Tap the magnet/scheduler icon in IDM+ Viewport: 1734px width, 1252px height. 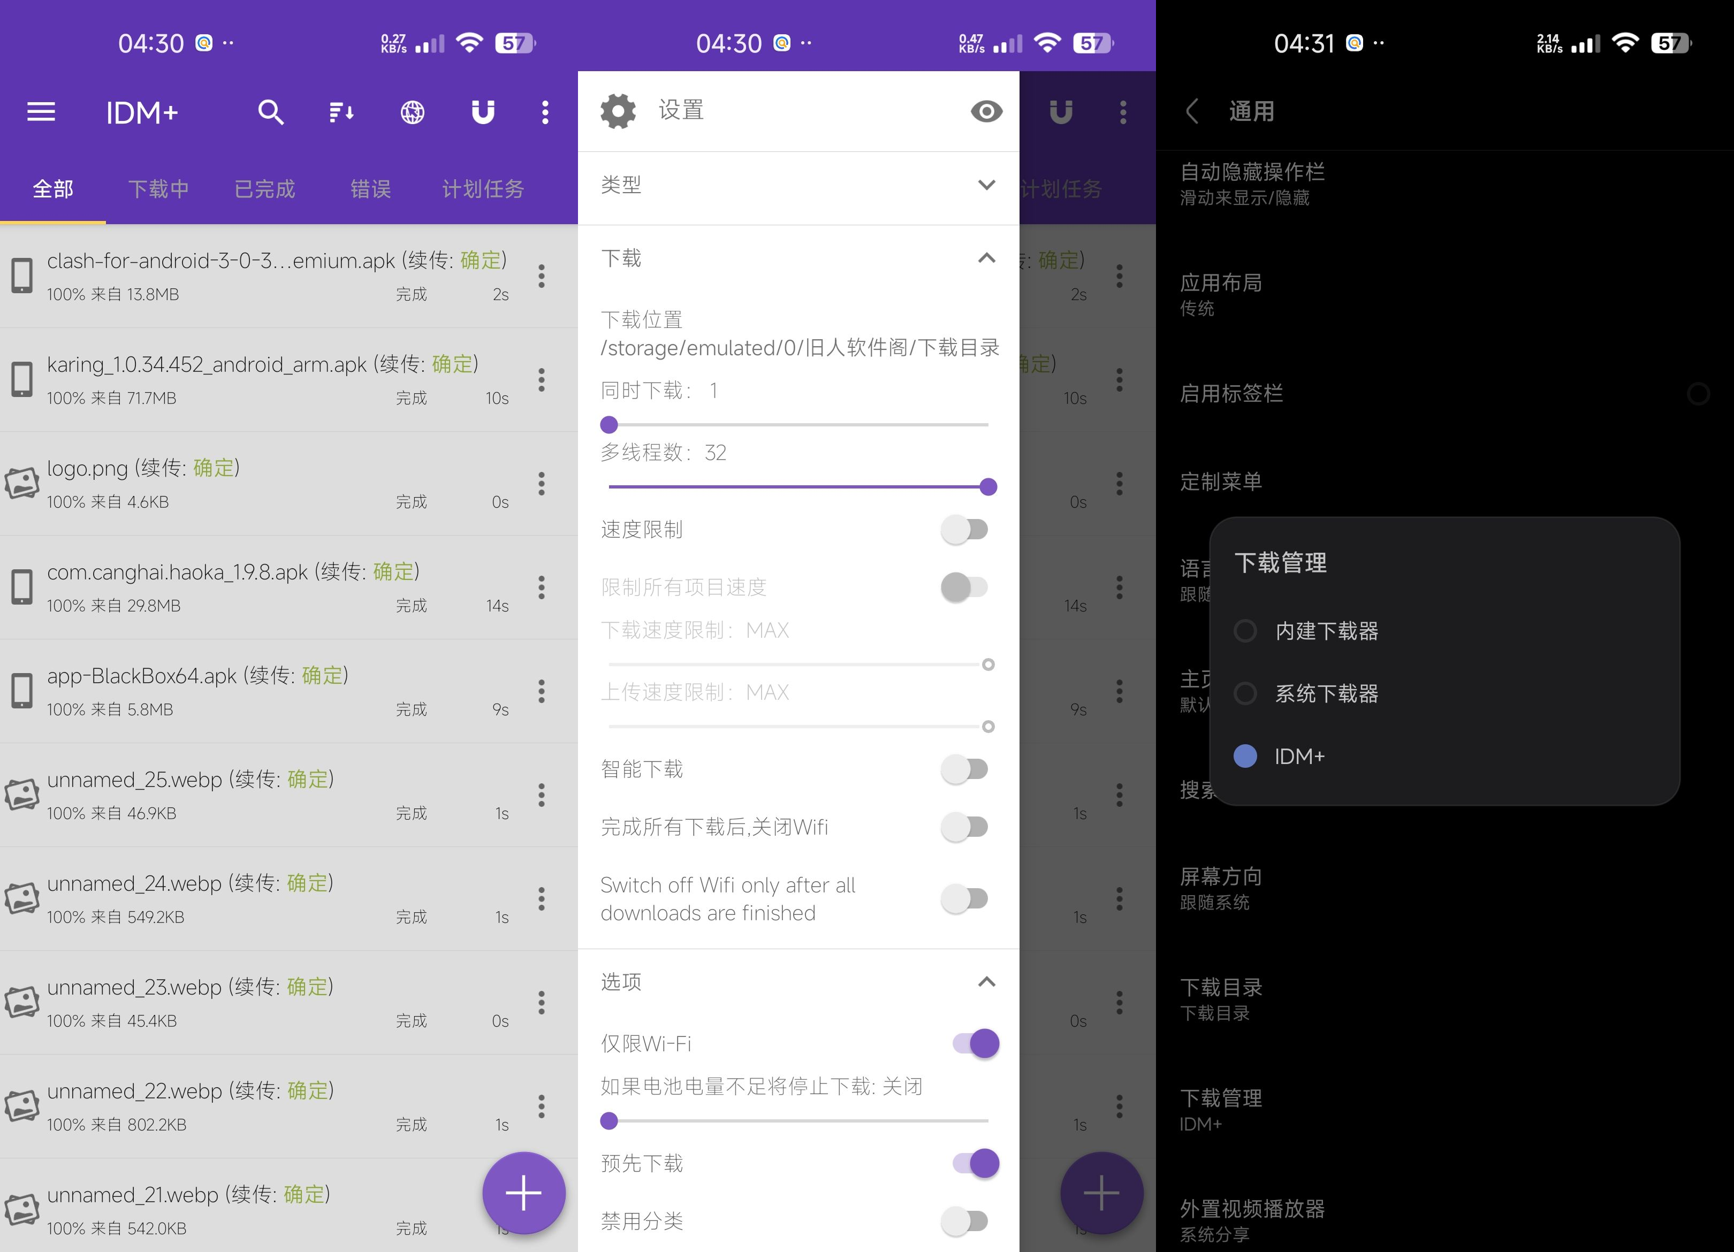click(x=483, y=112)
